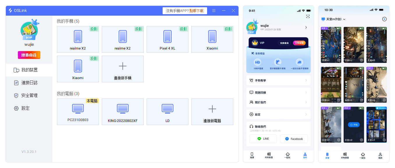
Task: Open 安全管理 in the sidebar
Action: coord(29,95)
